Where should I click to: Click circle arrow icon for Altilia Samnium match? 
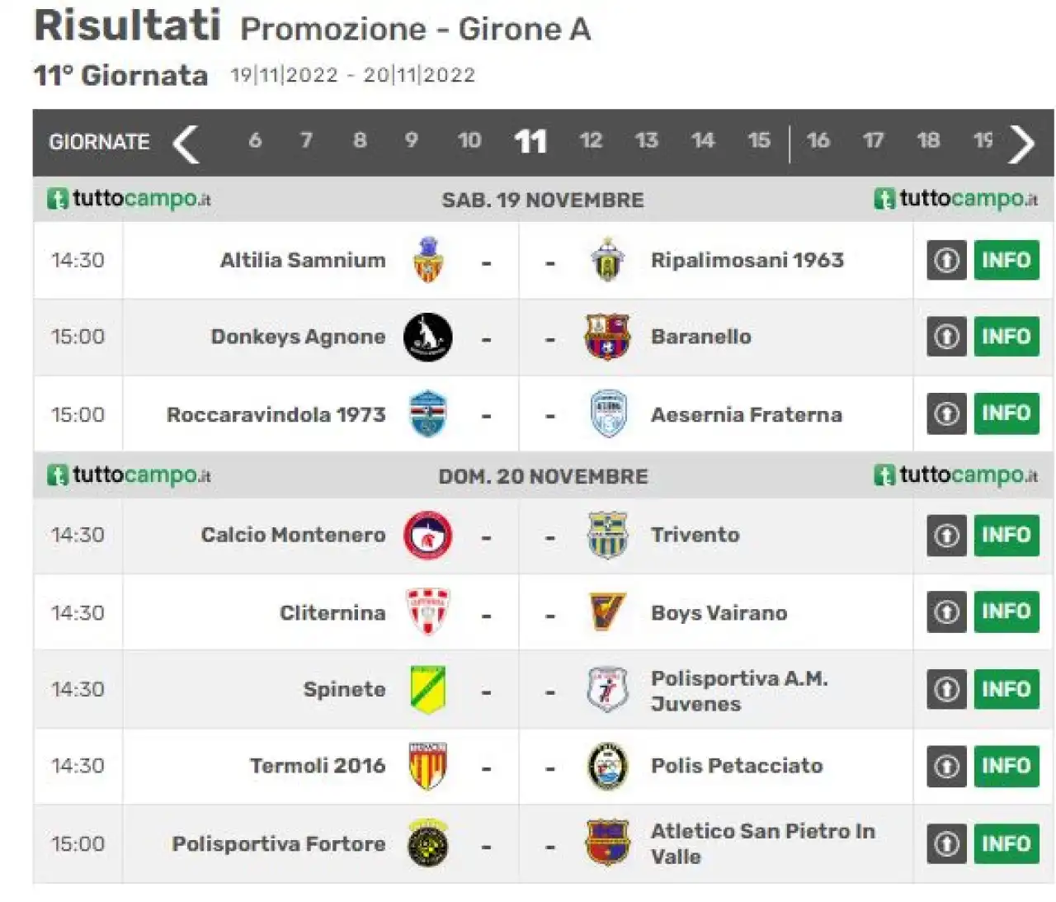[946, 261]
